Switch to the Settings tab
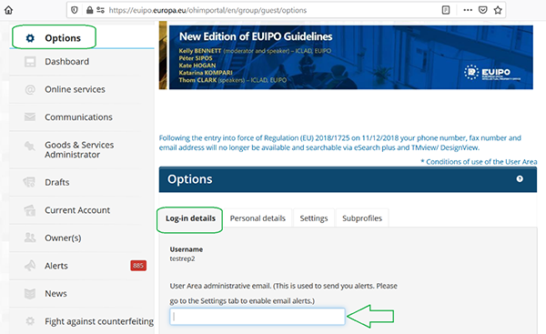 314,218
